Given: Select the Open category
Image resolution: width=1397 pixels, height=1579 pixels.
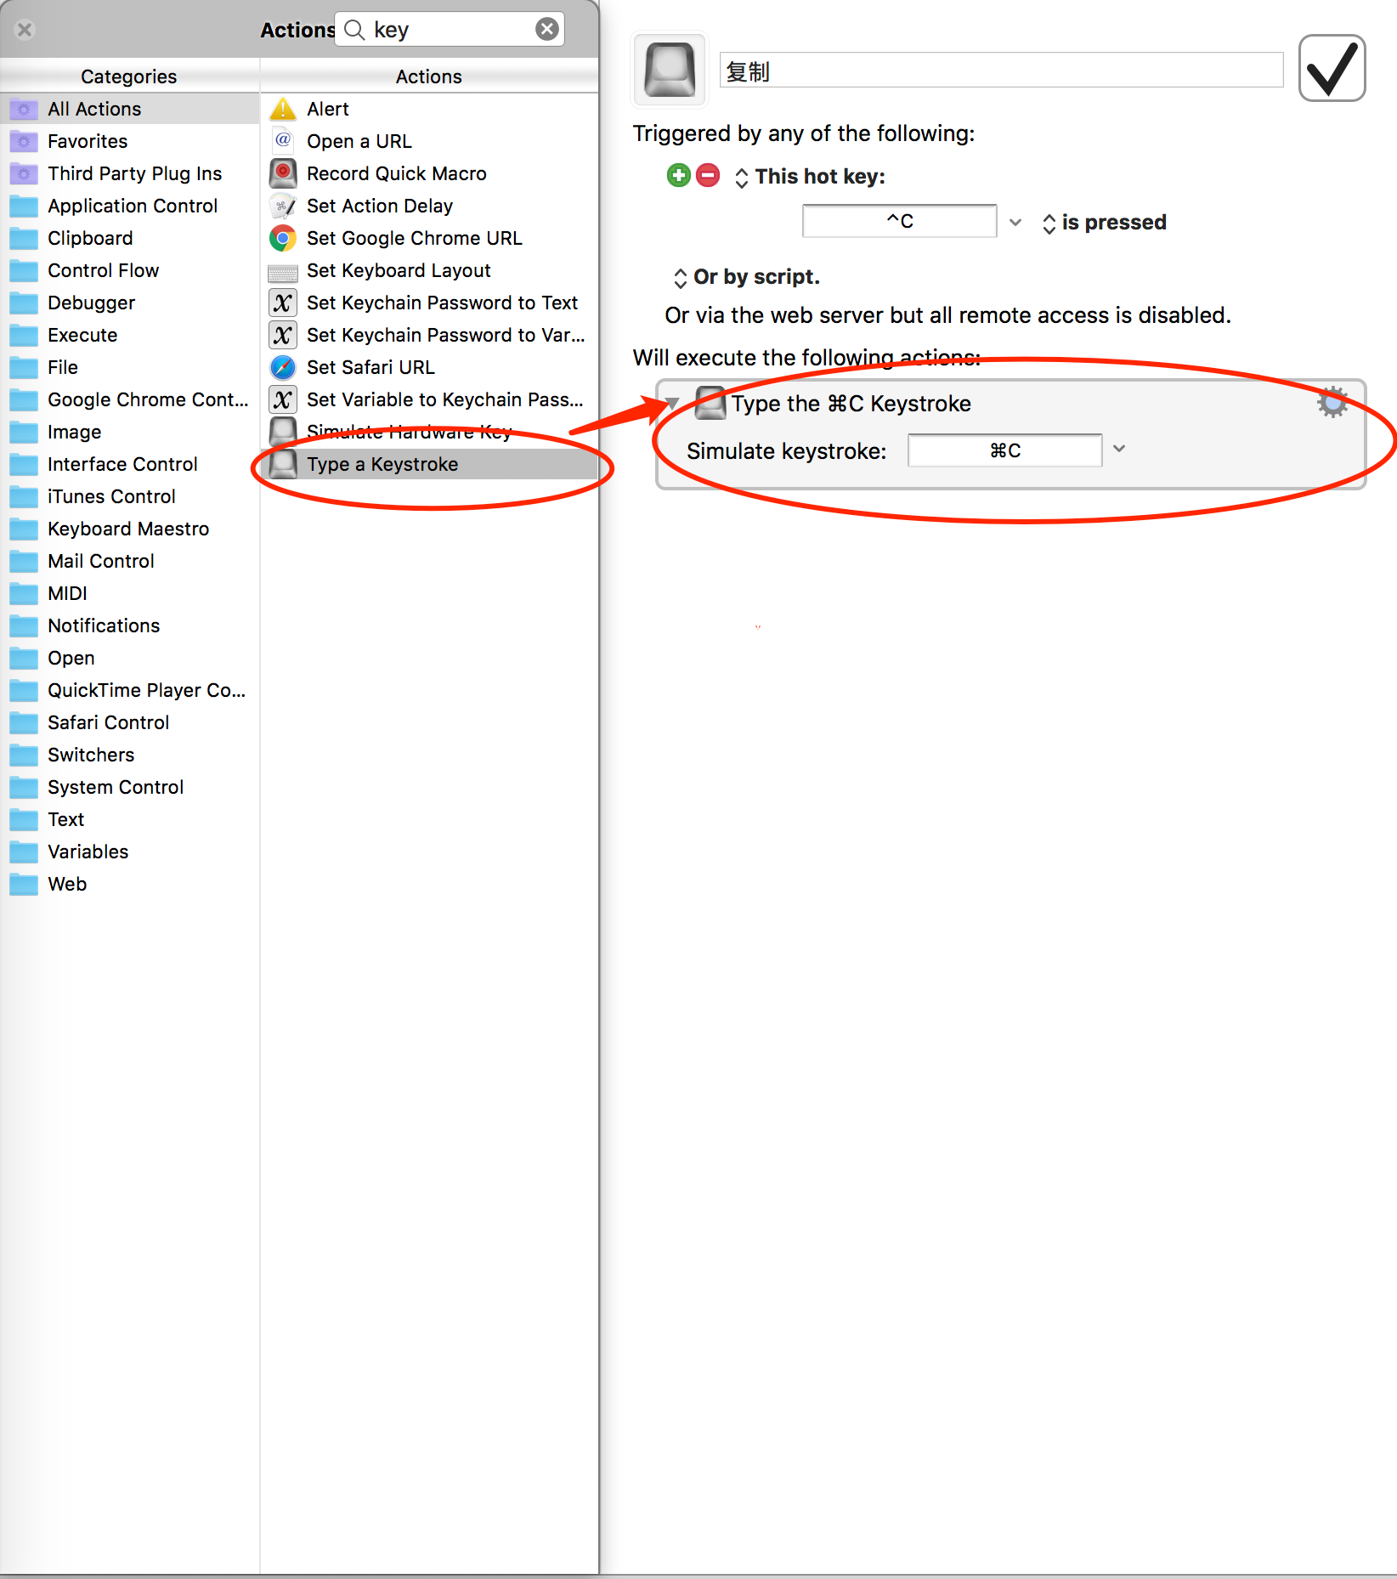Looking at the screenshot, I should pos(130,658).
